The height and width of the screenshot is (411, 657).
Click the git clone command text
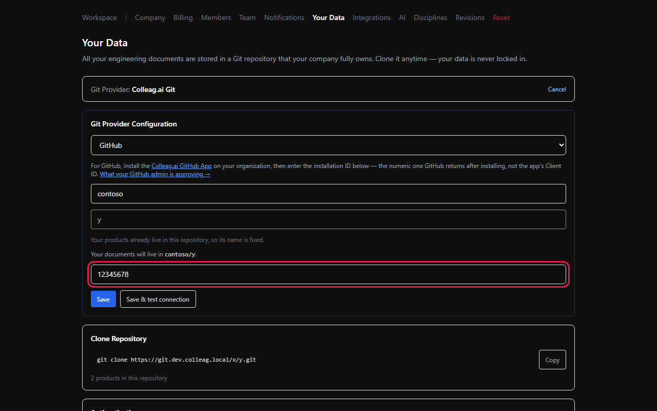(177, 360)
